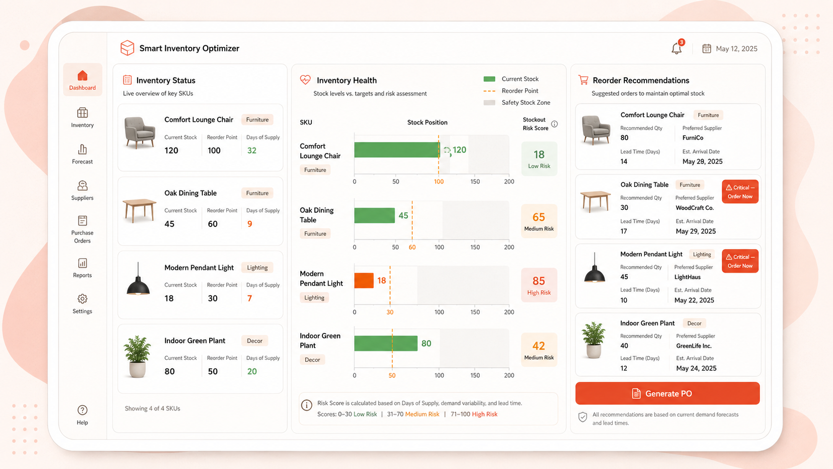The image size is (833, 469).
Task: Open the Suppliers page
Action: click(x=82, y=190)
